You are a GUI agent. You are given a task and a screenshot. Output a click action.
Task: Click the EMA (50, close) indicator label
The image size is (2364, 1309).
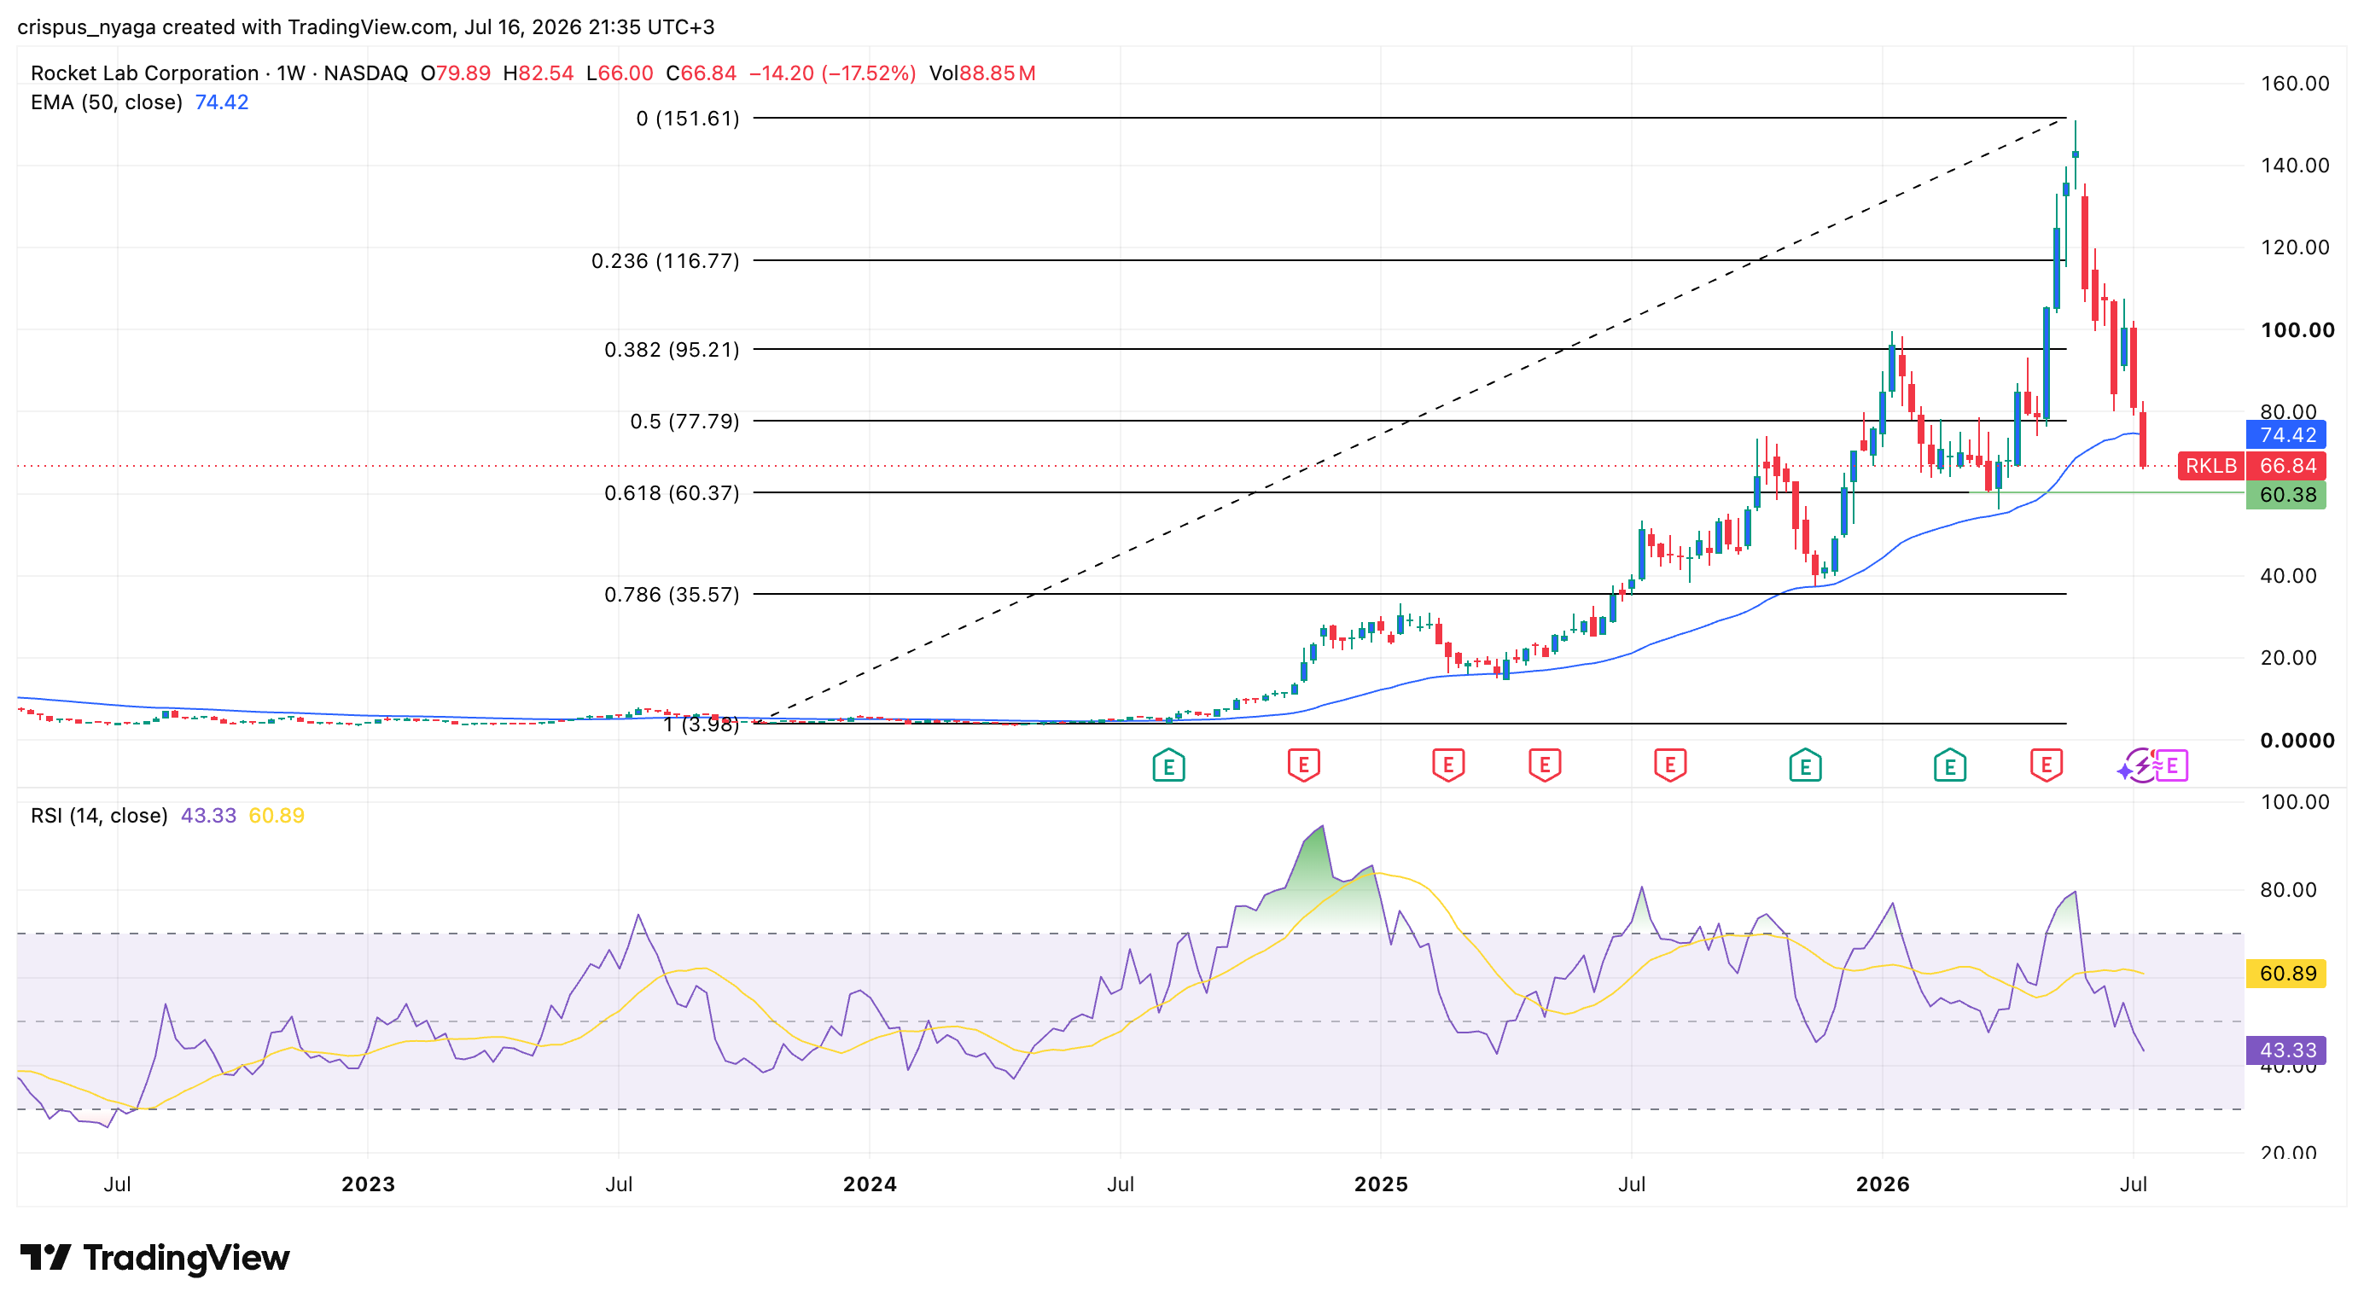(107, 102)
